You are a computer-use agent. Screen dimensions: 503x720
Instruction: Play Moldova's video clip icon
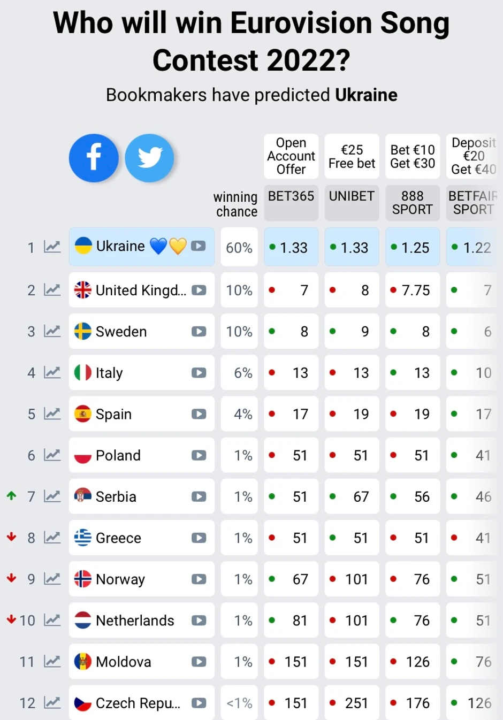pos(199,662)
